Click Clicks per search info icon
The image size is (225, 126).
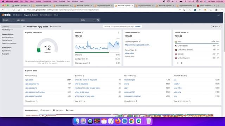(89, 63)
